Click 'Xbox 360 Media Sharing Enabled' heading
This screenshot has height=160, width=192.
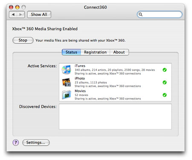45,29
